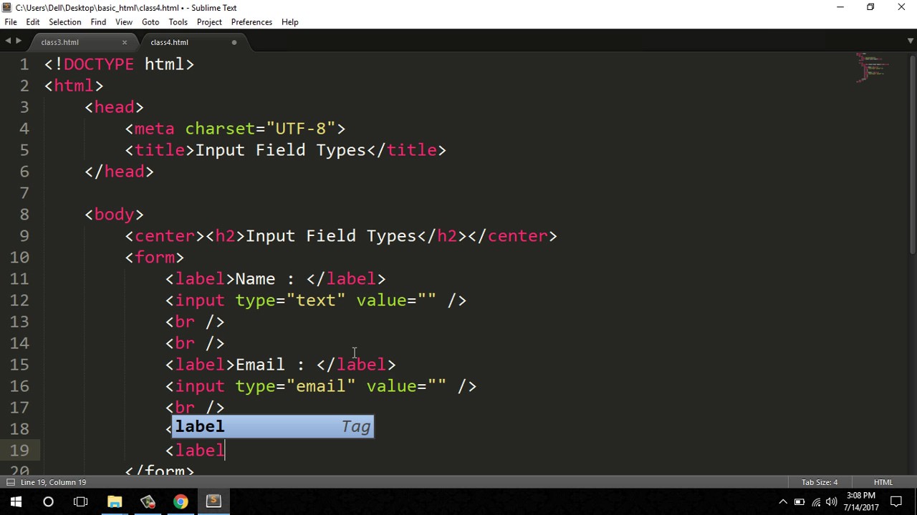Open Cortana search circle icon
Image resolution: width=917 pixels, height=515 pixels.
click(x=48, y=501)
